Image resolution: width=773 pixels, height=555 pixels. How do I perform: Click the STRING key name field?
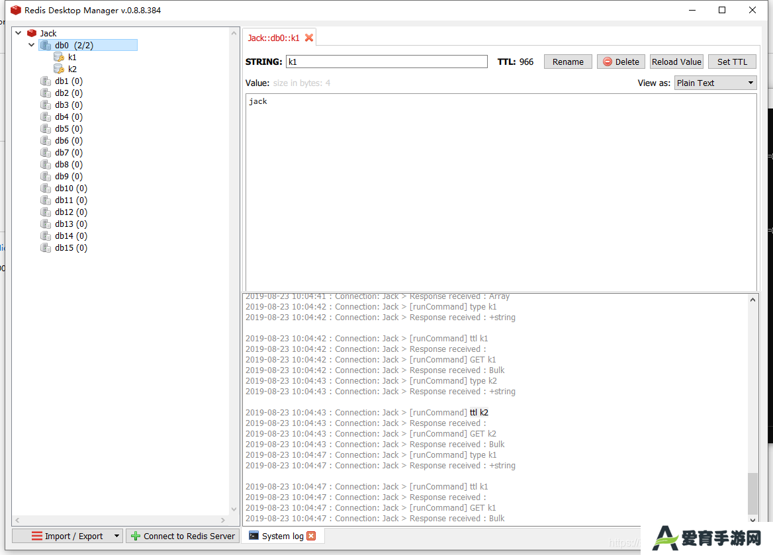pos(386,62)
